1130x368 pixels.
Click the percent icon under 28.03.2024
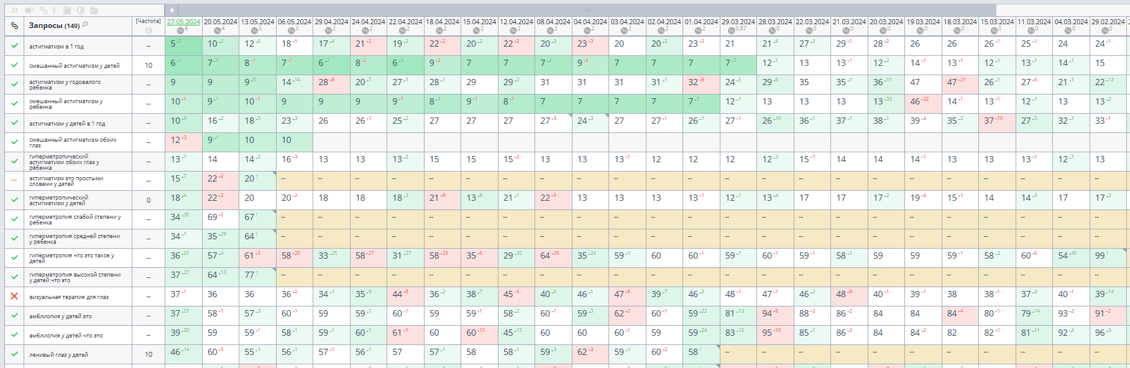(x=773, y=30)
